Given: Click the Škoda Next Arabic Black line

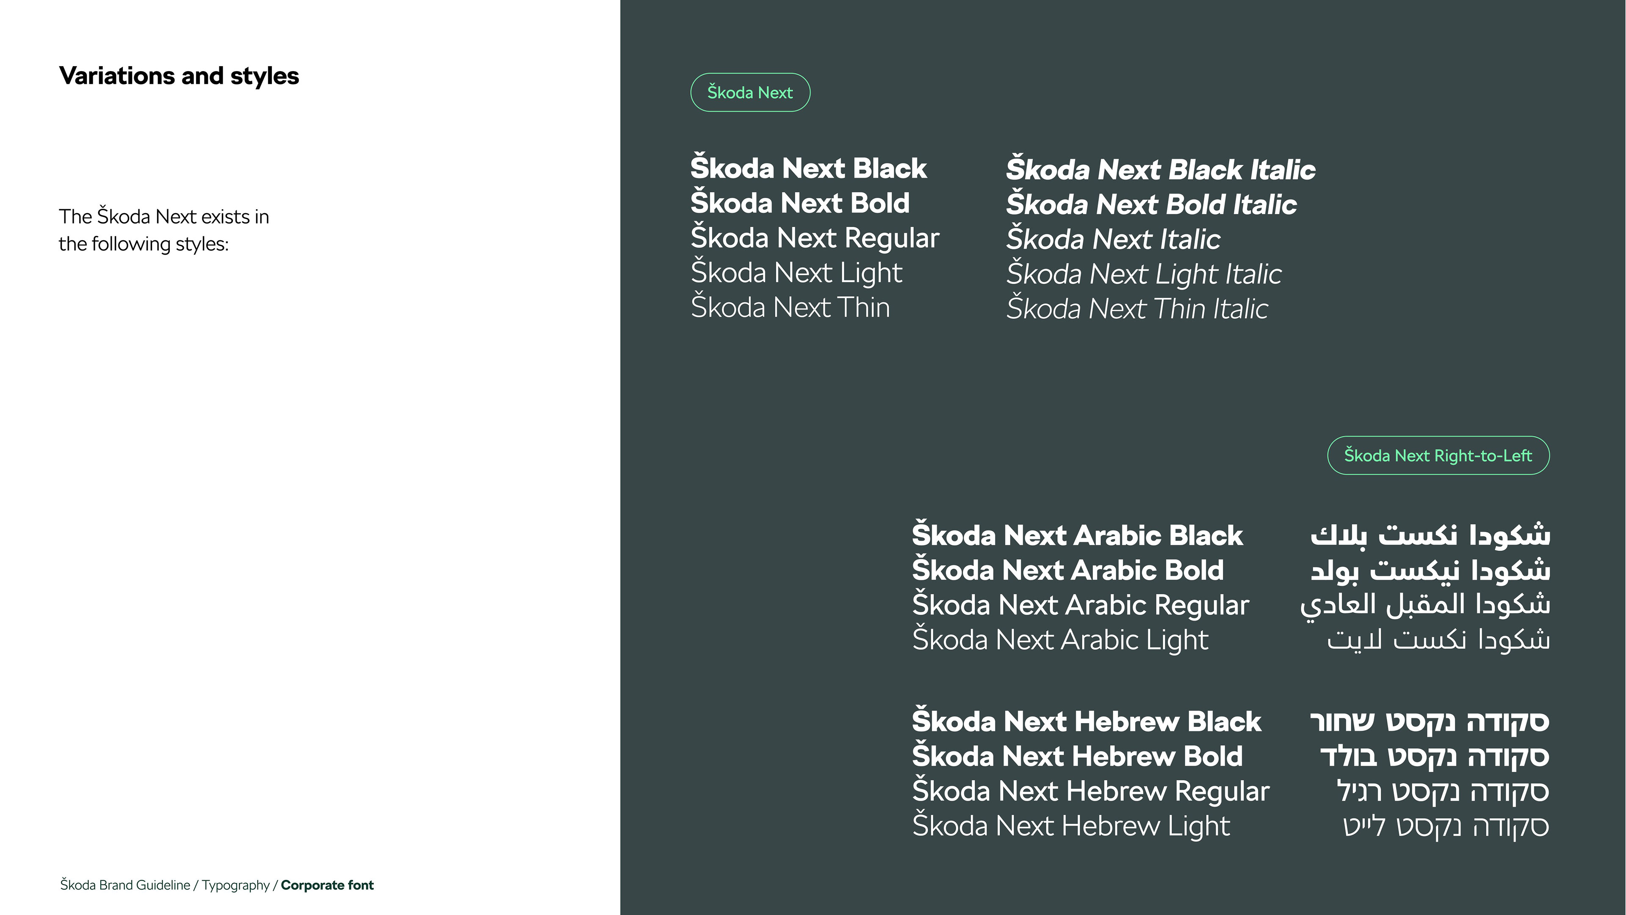Looking at the screenshot, I should pos(1077,535).
